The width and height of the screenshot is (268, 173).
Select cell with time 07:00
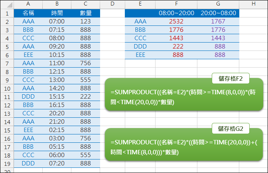coord(57,21)
